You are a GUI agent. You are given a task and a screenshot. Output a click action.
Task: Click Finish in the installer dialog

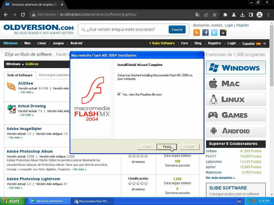(x=167, y=147)
